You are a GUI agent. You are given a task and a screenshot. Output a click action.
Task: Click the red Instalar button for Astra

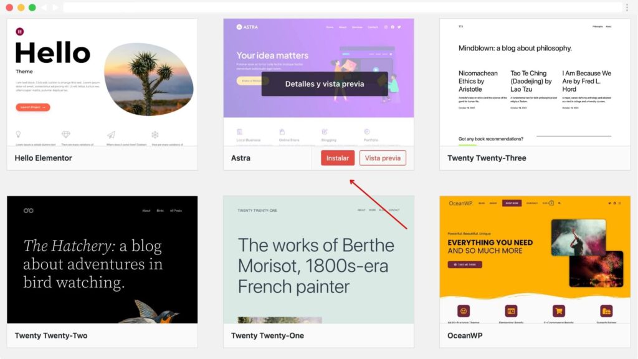[x=338, y=158]
